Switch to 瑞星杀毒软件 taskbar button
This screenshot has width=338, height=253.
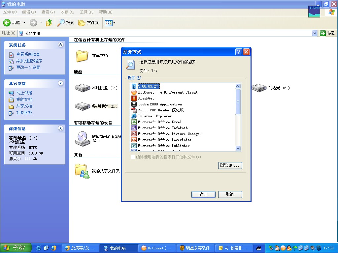[x=195, y=248]
